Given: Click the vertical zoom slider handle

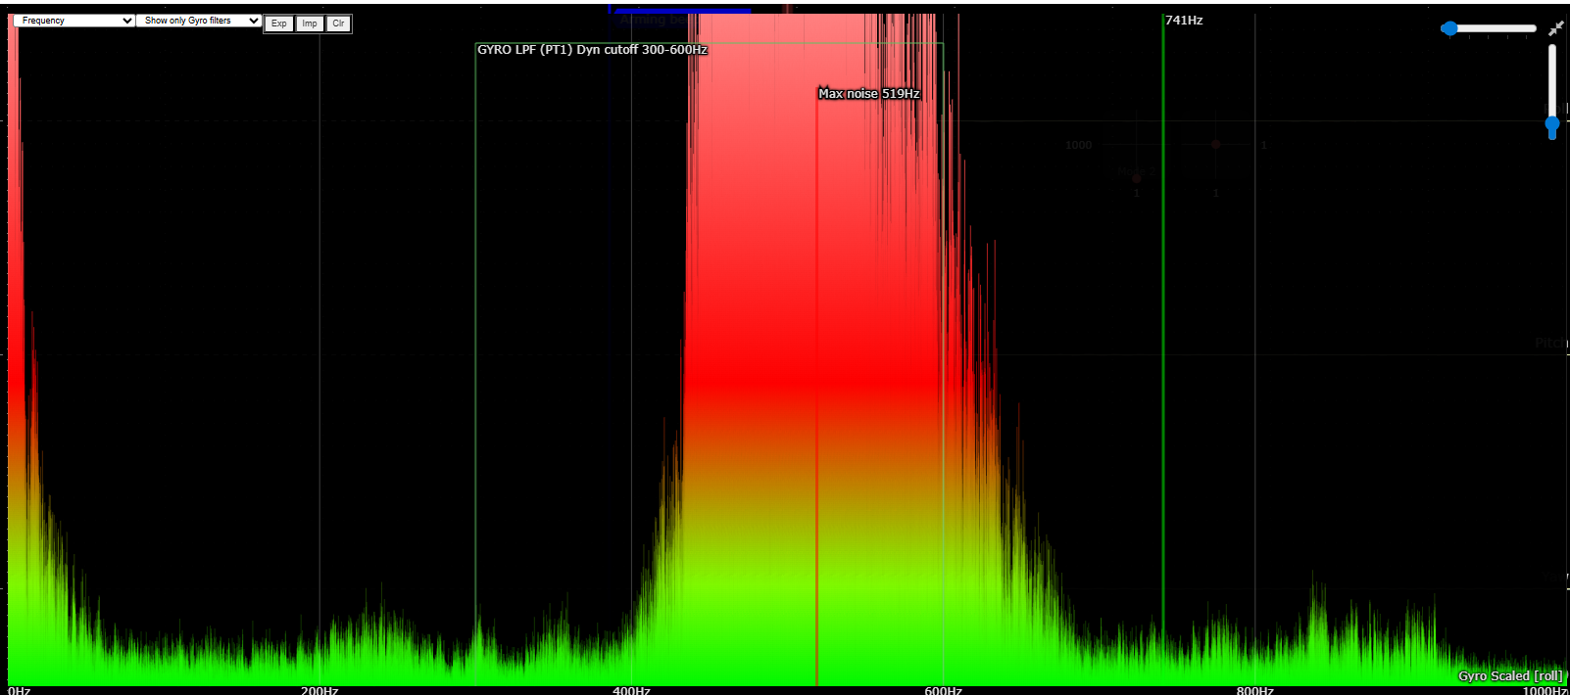Looking at the screenshot, I should (1552, 125).
